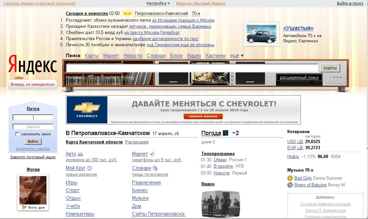Open the Словари search tab
Viewport: 368px width, 219px height.
156,56
